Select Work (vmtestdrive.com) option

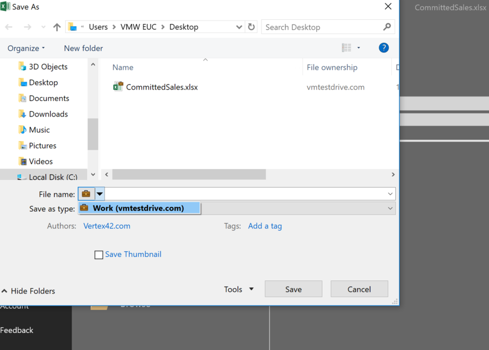pos(138,208)
